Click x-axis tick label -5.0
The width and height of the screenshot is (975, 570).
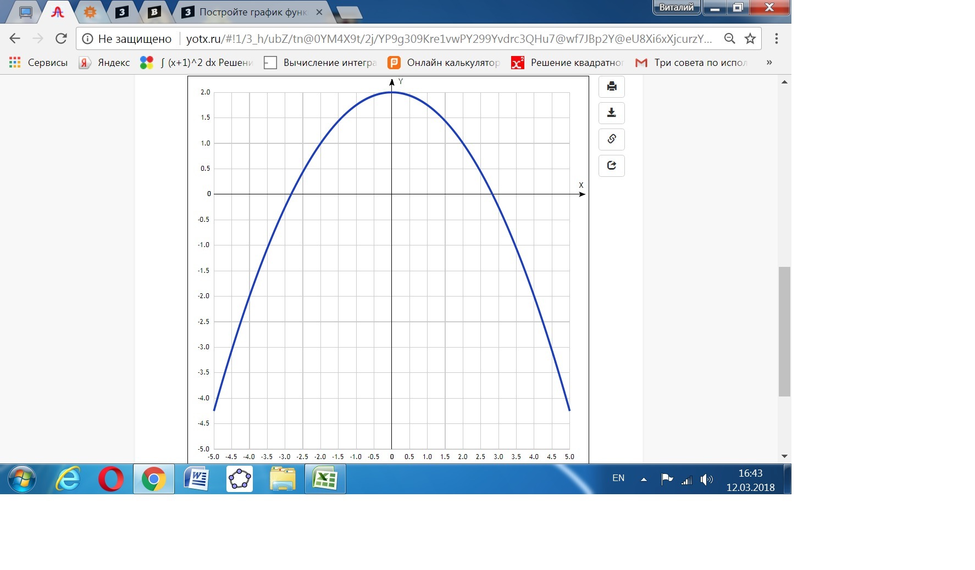[x=213, y=457]
